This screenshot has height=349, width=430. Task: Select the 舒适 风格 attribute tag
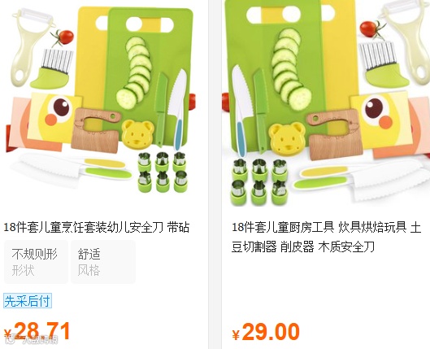pos(103,262)
